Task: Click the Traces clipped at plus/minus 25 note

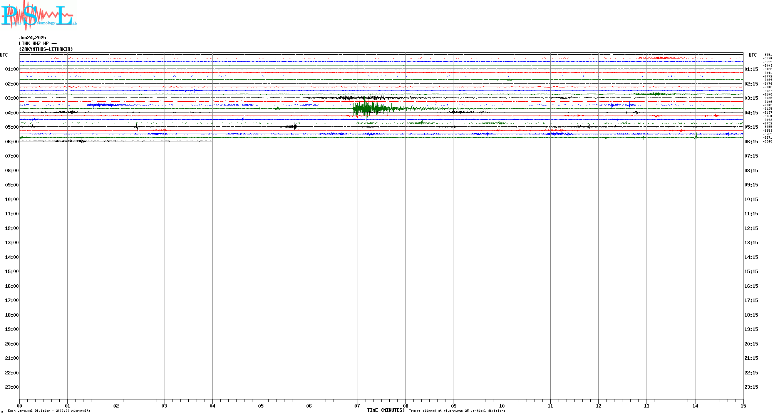Action: [x=457, y=411]
